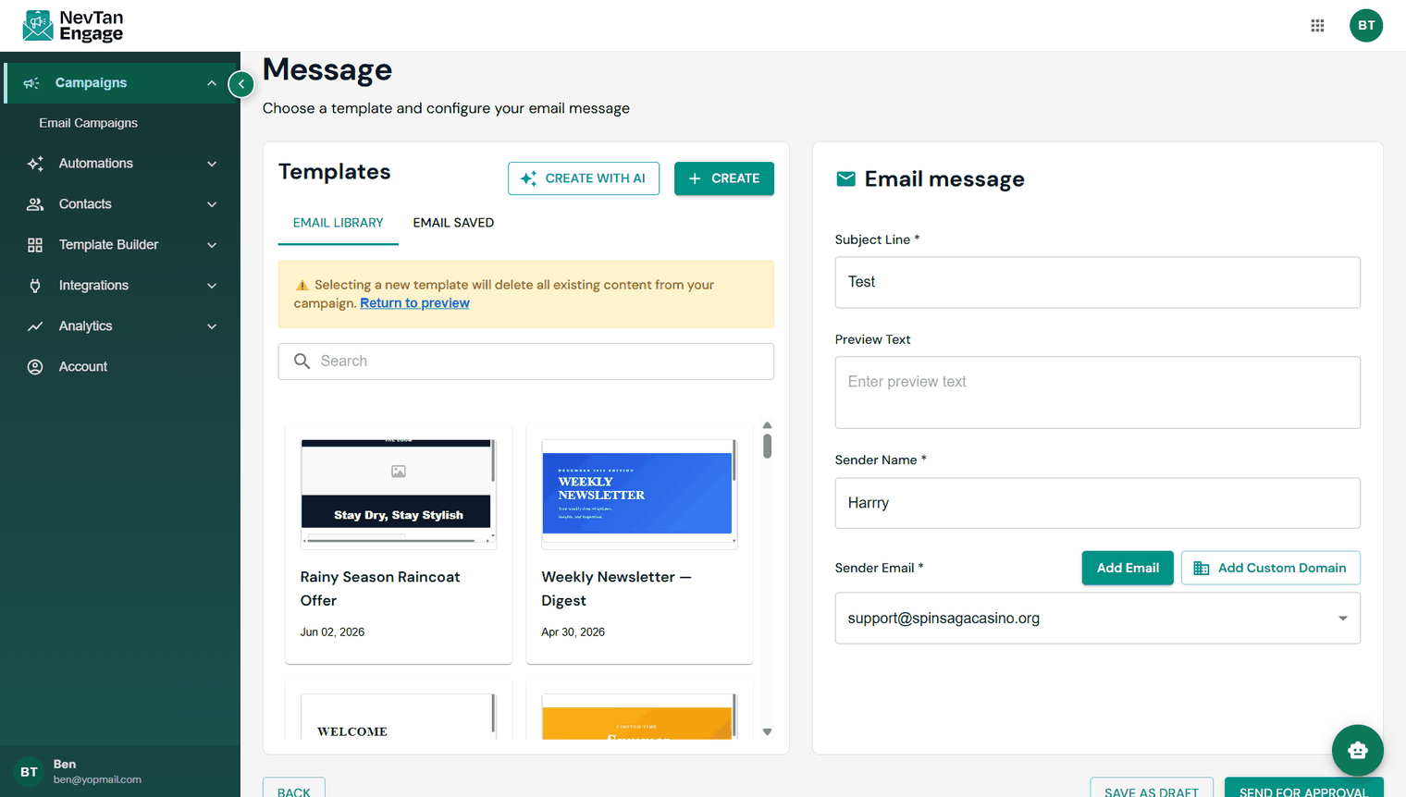
Task: Click the Automations sparkle icon
Action: tap(35, 164)
